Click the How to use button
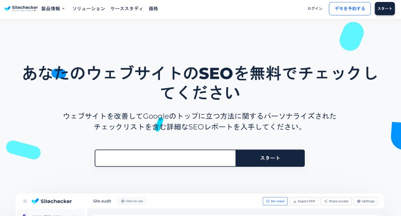The image size is (401, 216). 132,201
